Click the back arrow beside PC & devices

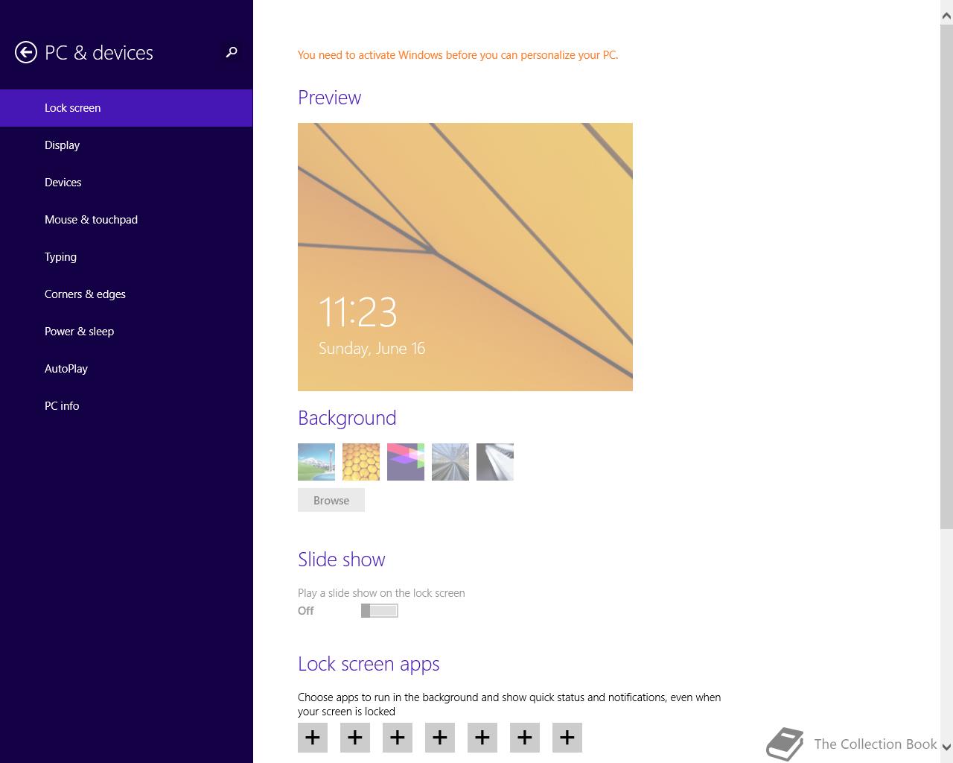tap(26, 52)
